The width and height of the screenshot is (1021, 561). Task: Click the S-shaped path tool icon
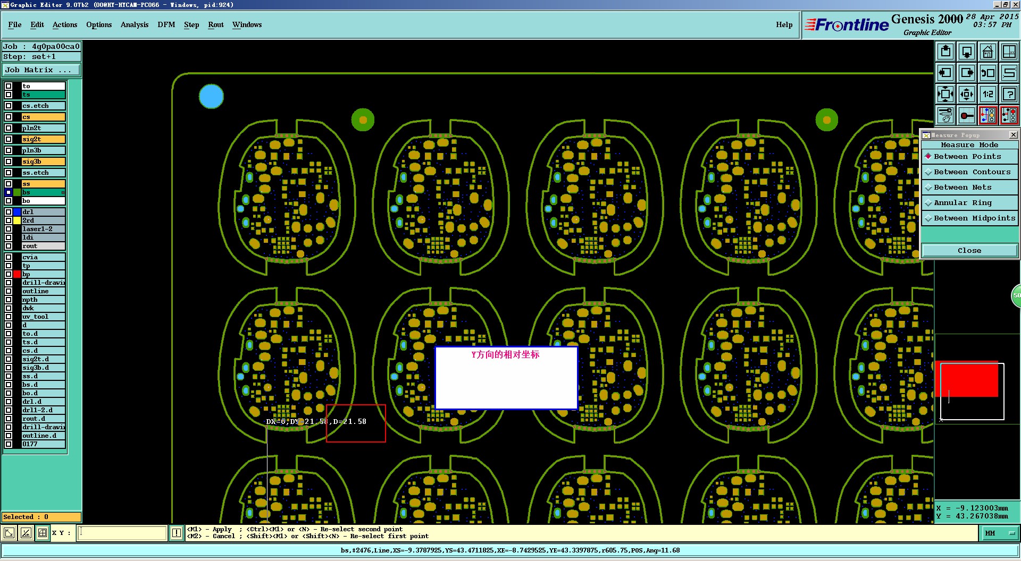coord(1009,73)
